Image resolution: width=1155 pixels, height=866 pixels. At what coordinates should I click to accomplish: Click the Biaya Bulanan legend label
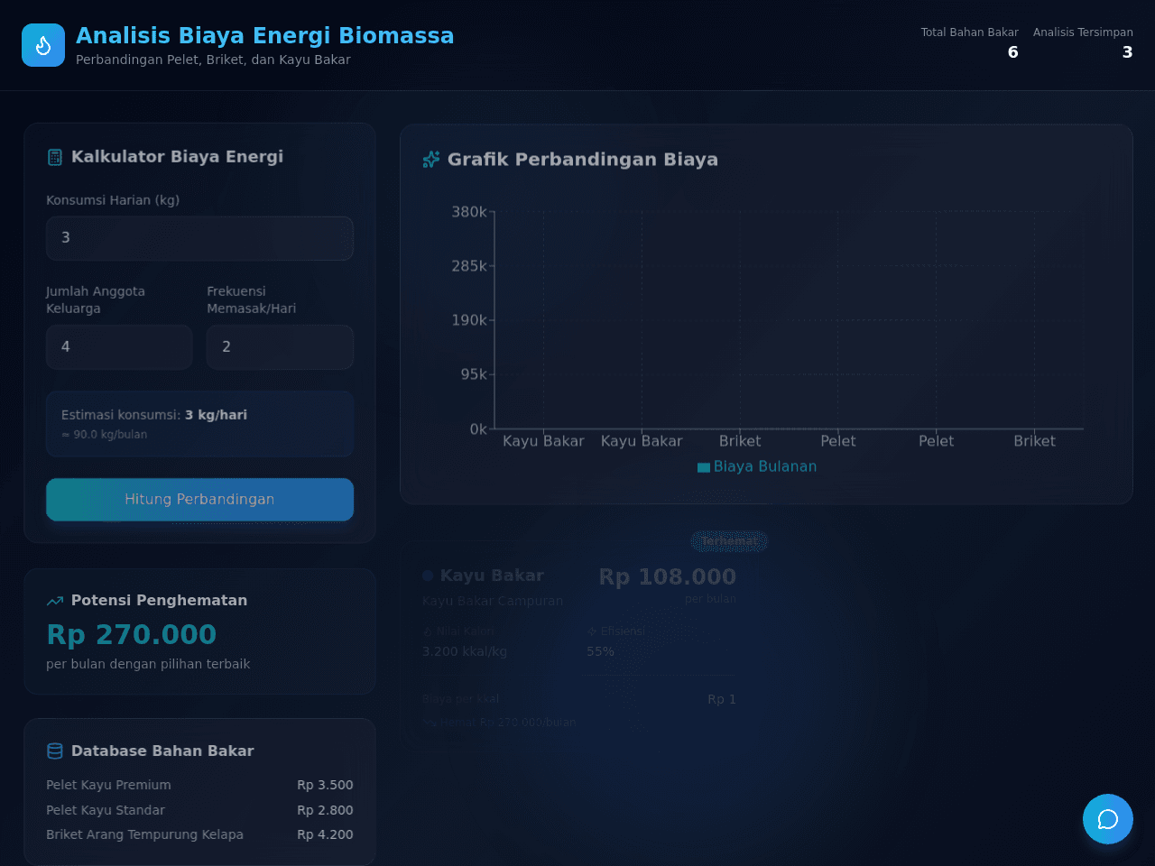coord(765,466)
